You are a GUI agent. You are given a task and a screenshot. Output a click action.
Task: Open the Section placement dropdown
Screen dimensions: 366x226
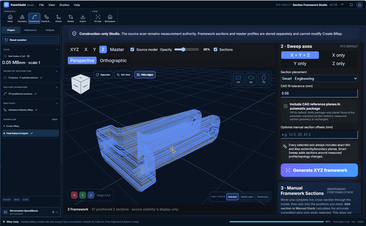coord(319,79)
